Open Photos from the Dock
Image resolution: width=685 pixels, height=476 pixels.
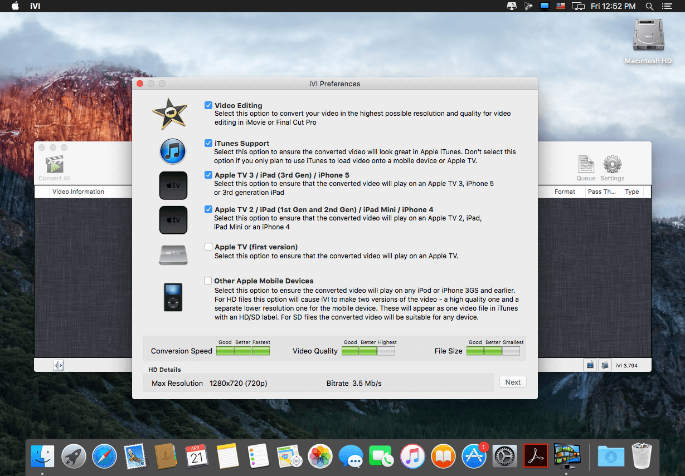(320, 457)
